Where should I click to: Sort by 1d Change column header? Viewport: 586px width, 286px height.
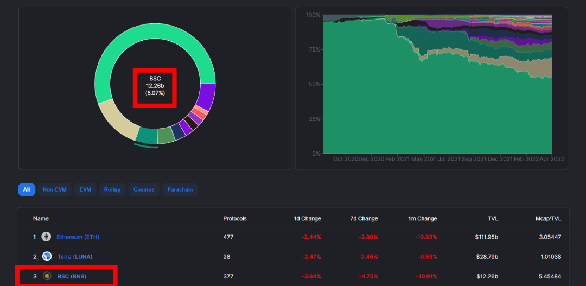(307, 218)
